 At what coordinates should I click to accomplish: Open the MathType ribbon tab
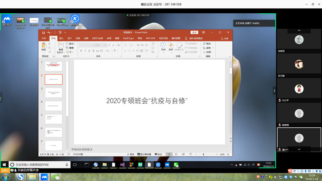point(128,38)
